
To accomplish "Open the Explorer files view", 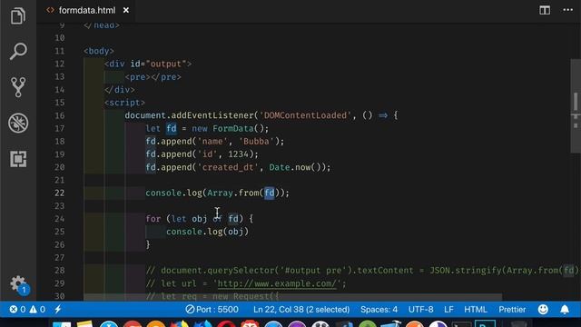I will coord(18,15).
